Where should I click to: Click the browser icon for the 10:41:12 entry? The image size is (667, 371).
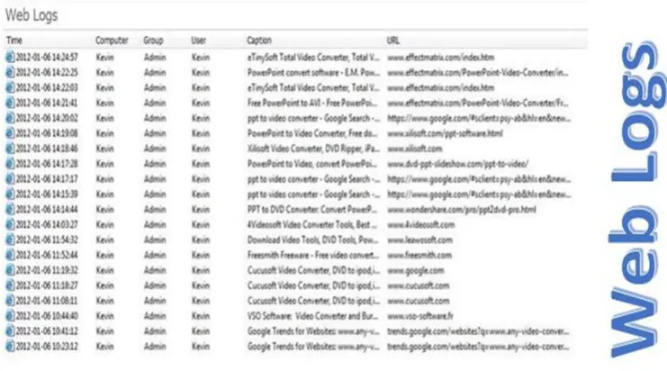(10, 331)
